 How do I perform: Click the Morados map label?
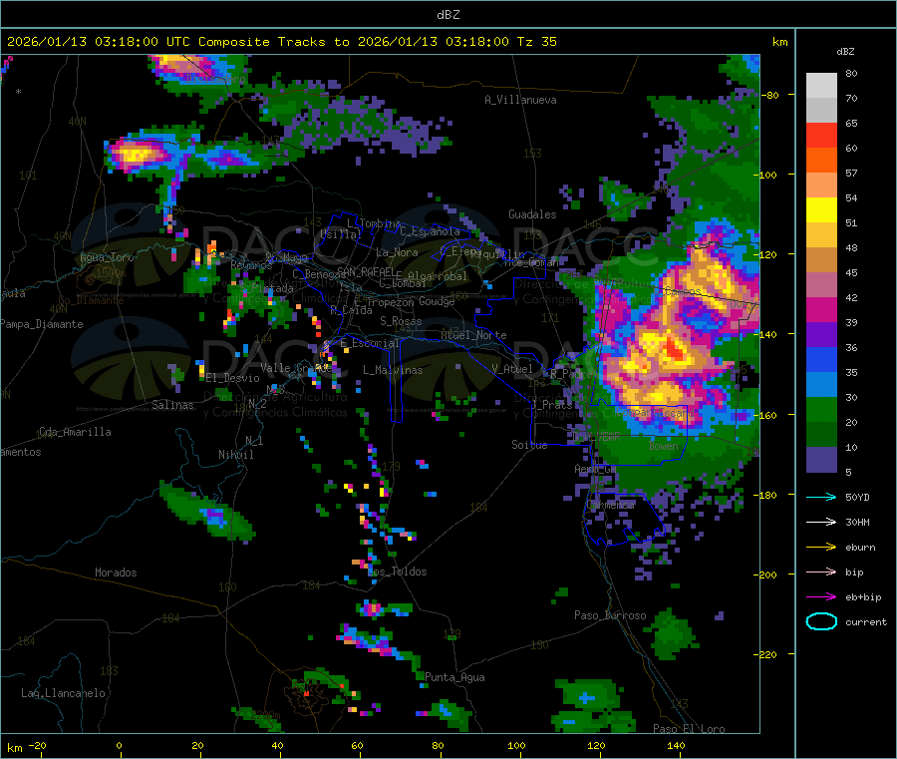pos(116,572)
